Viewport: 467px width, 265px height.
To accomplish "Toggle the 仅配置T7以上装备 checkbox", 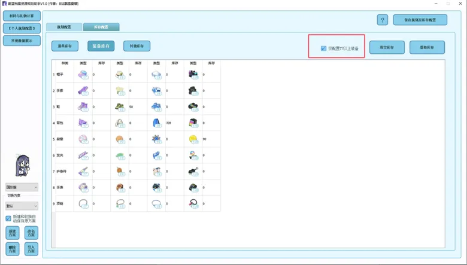I will (323, 48).
